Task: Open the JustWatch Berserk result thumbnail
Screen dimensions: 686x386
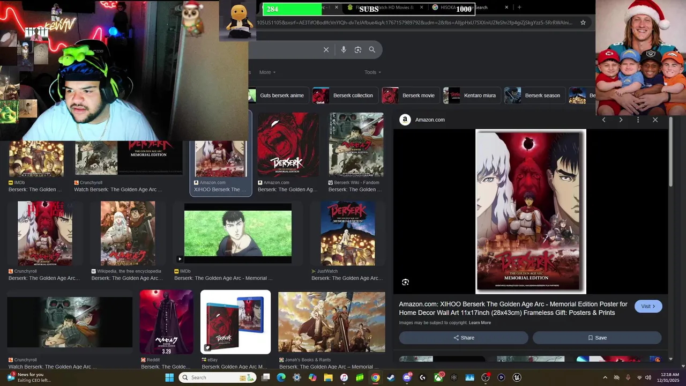Action: pyautogui.click(x=348, y=233)
